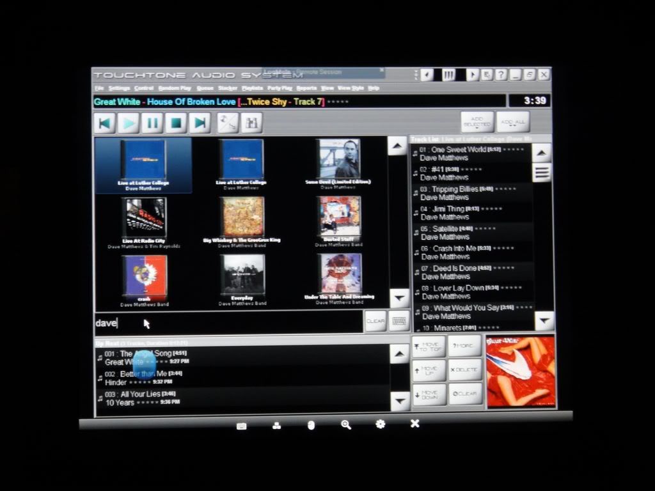This screenshot has height=491, width=655.
Task: Click the title bar right arrow icon
Action: coord(473,75)
